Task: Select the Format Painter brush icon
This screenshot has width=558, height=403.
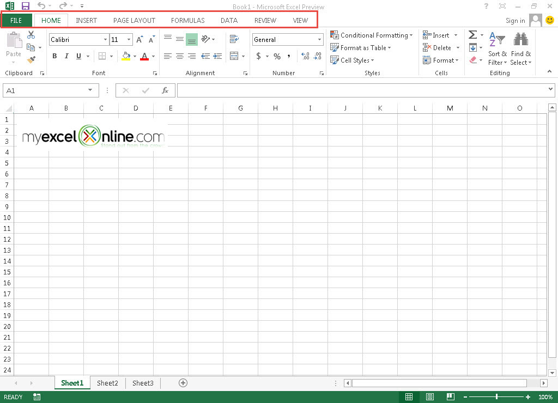Action: click(x=31, y=59)
